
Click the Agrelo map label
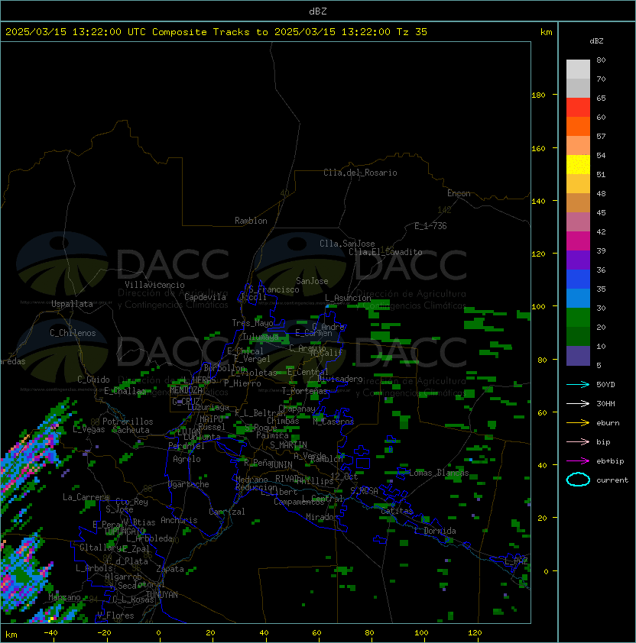187,459
